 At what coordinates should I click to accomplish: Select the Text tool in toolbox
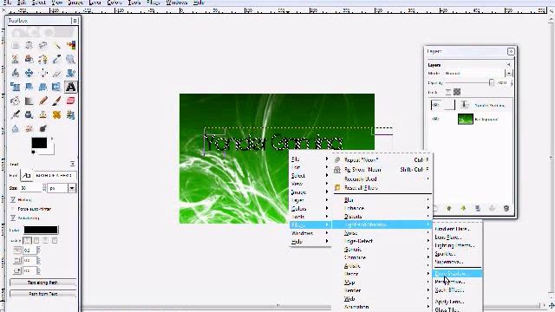[70, 87]
